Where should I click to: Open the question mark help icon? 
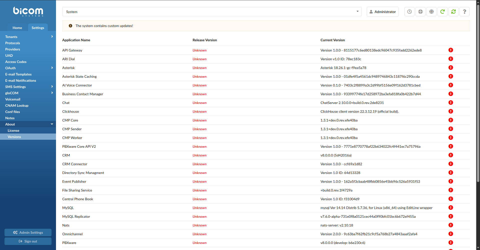(x=464, y=12)
